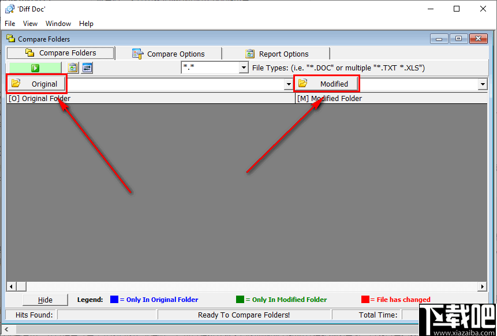This screenshot has width=497, height=336.
Task: Click the list's horizontal scrollbar right arrow
Action: click(483, 286)
